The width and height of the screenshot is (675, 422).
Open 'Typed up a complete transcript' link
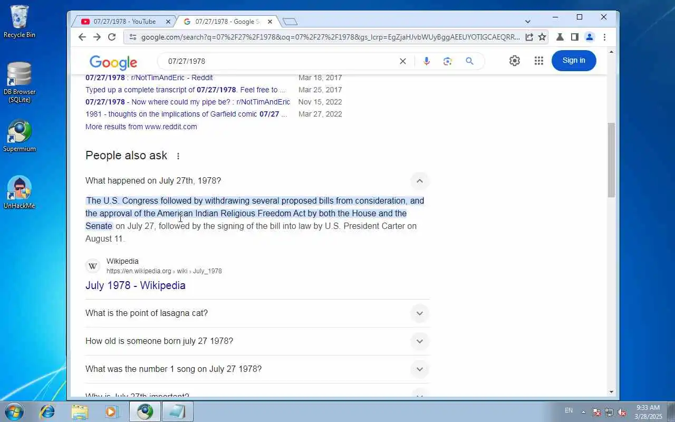(x=186, y=90)
